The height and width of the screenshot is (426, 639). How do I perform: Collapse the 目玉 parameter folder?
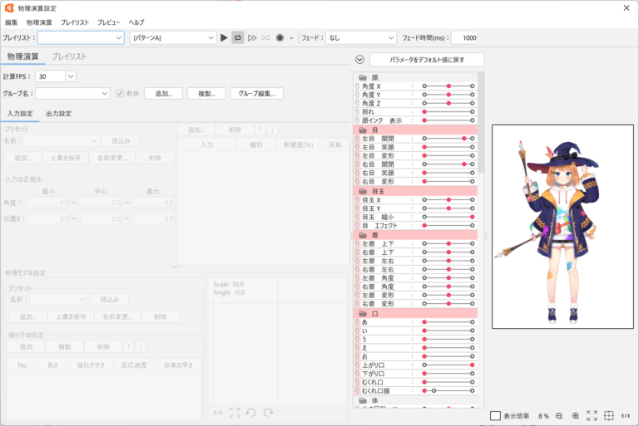[363, 191]
